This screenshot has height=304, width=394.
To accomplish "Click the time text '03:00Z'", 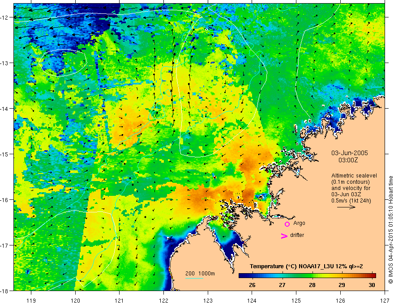I will tap(348, 160).
